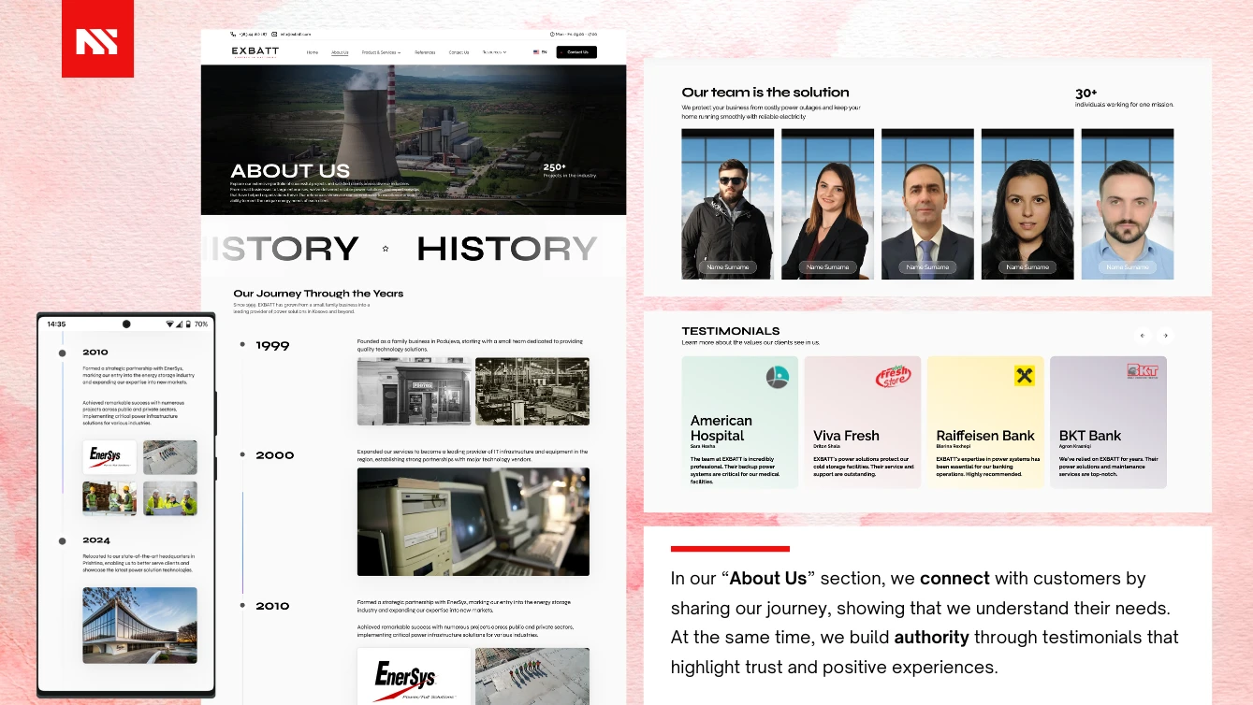The image size is (1253, 705).
Task: Open the Home menu item
Action: coord(313,52)
